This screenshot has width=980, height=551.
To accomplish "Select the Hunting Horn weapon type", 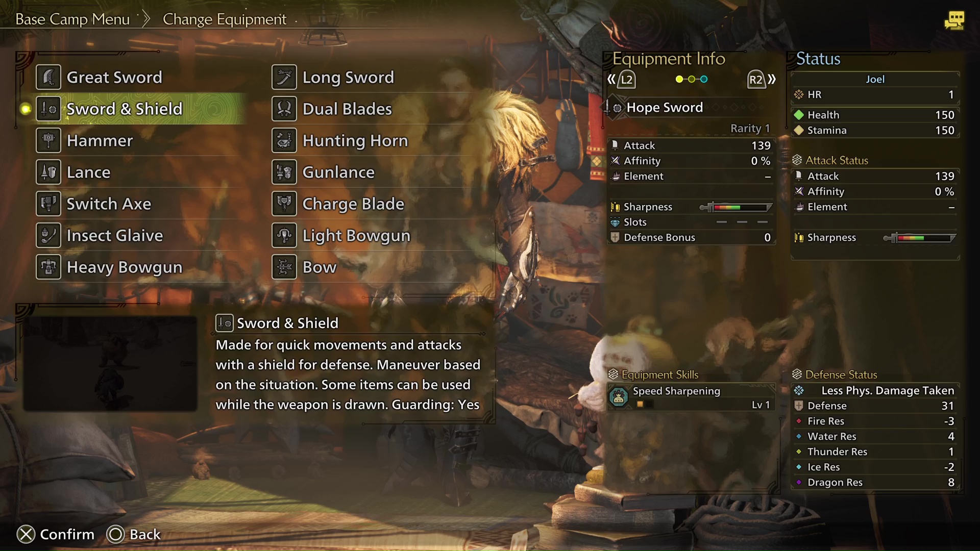I will pos(355,140).
